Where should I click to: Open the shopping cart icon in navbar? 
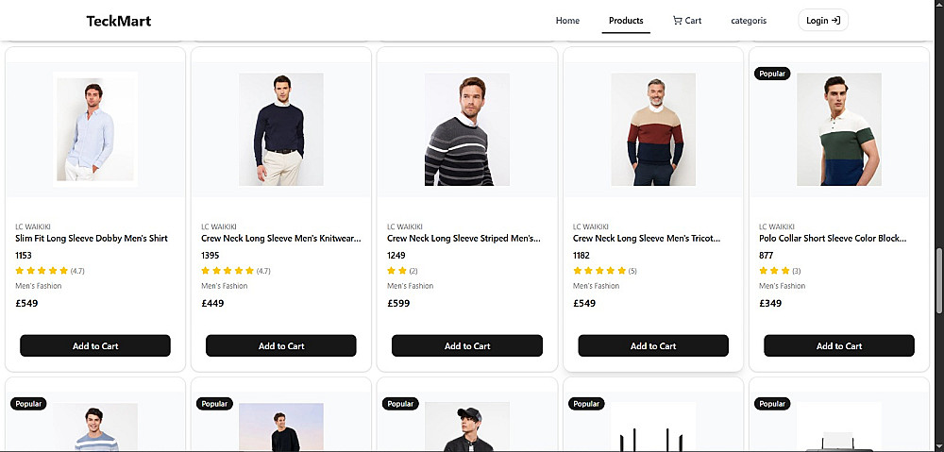click(677, 21)
